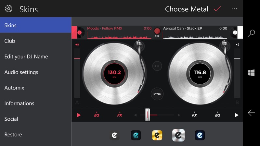Viewport: 260px width, 146px height.
Task: Choose the metal silver skin icon
Action: coord(178,135)
